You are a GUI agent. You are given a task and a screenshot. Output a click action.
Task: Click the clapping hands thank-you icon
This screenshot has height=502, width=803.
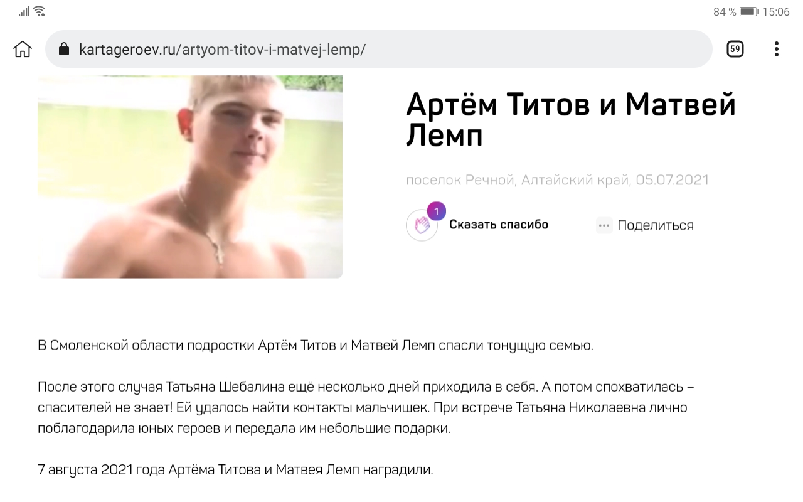tap(422, 225)
